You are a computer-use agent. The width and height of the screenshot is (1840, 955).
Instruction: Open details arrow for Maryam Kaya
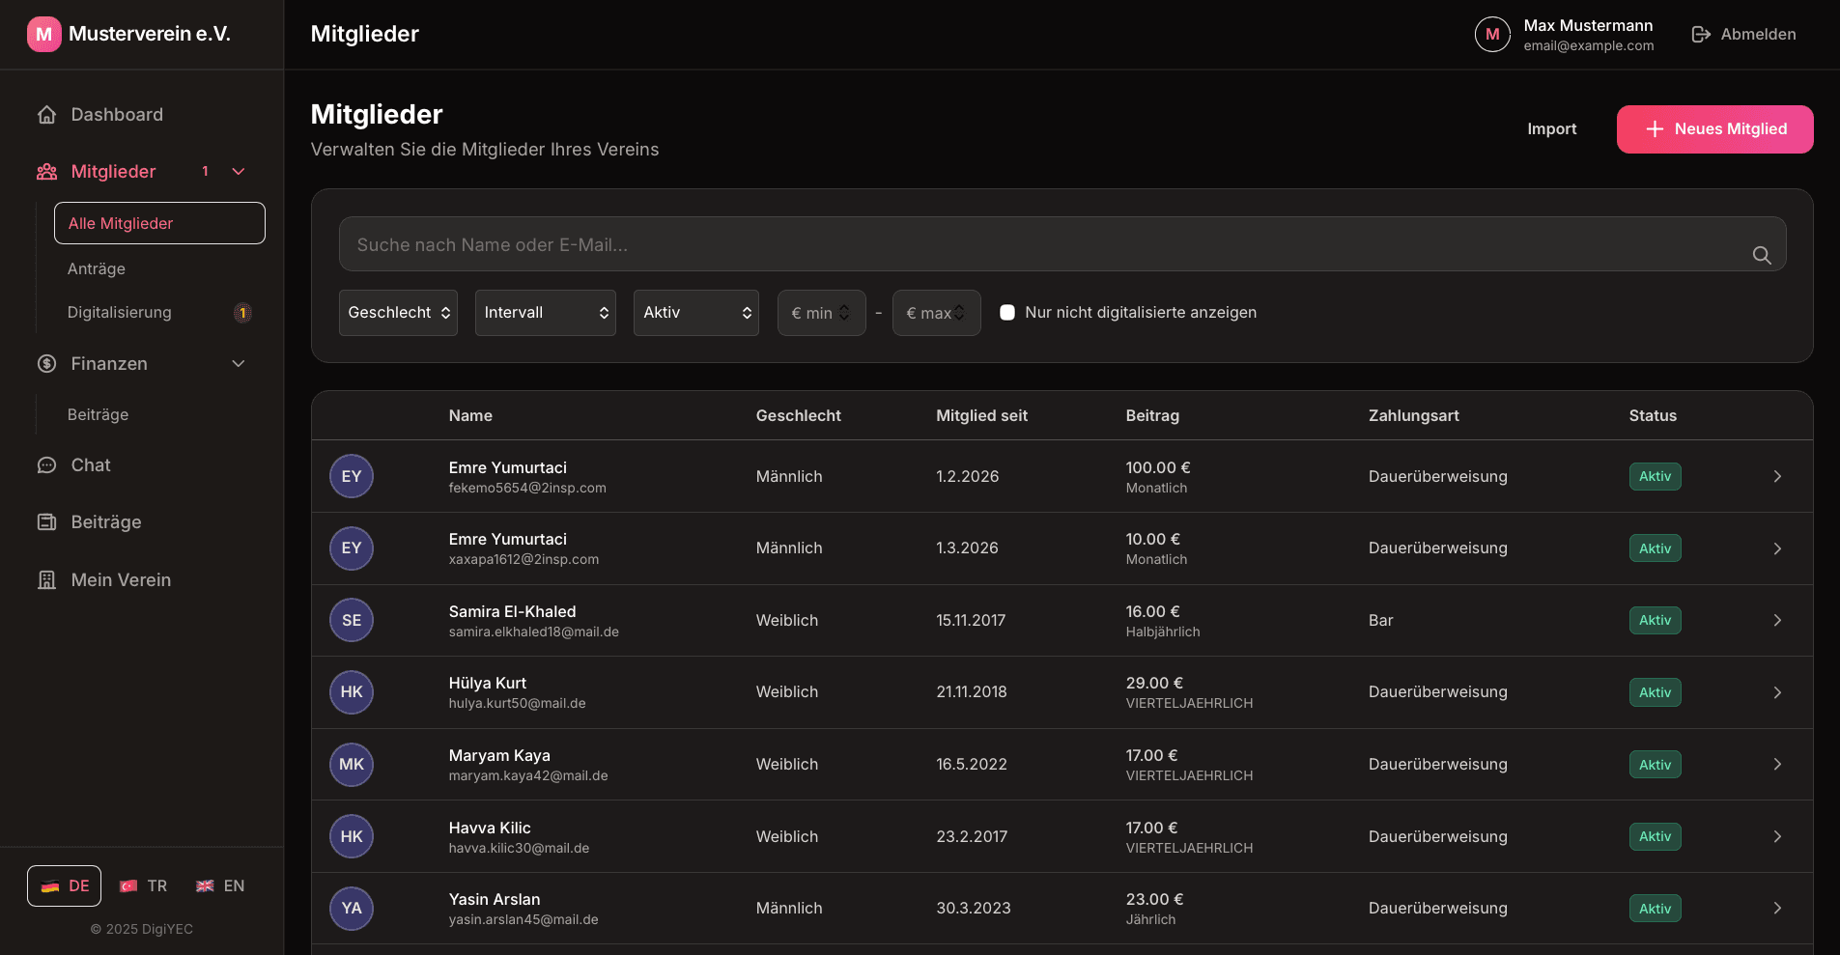pyautogui.click(x=1777, y=765)
